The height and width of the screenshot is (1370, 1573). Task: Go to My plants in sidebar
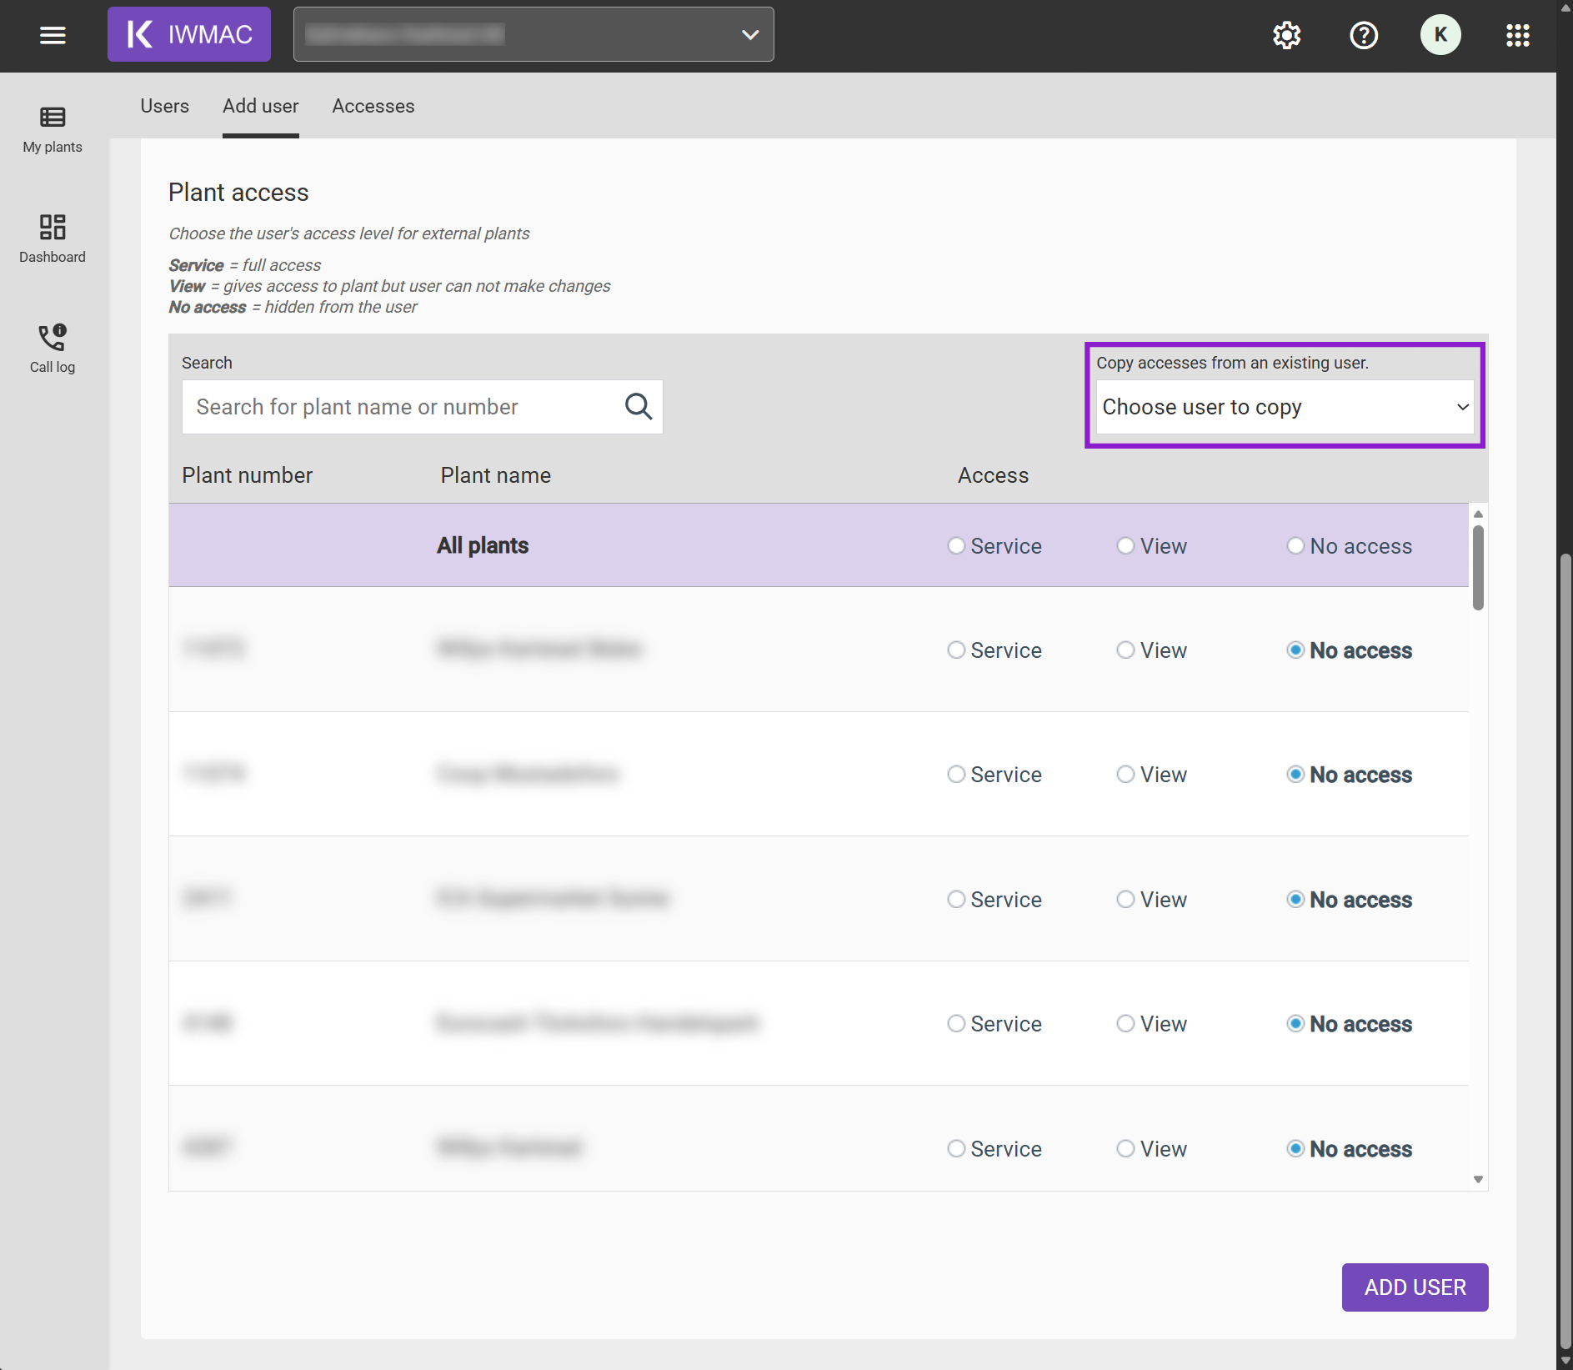[x=53, y=129]
